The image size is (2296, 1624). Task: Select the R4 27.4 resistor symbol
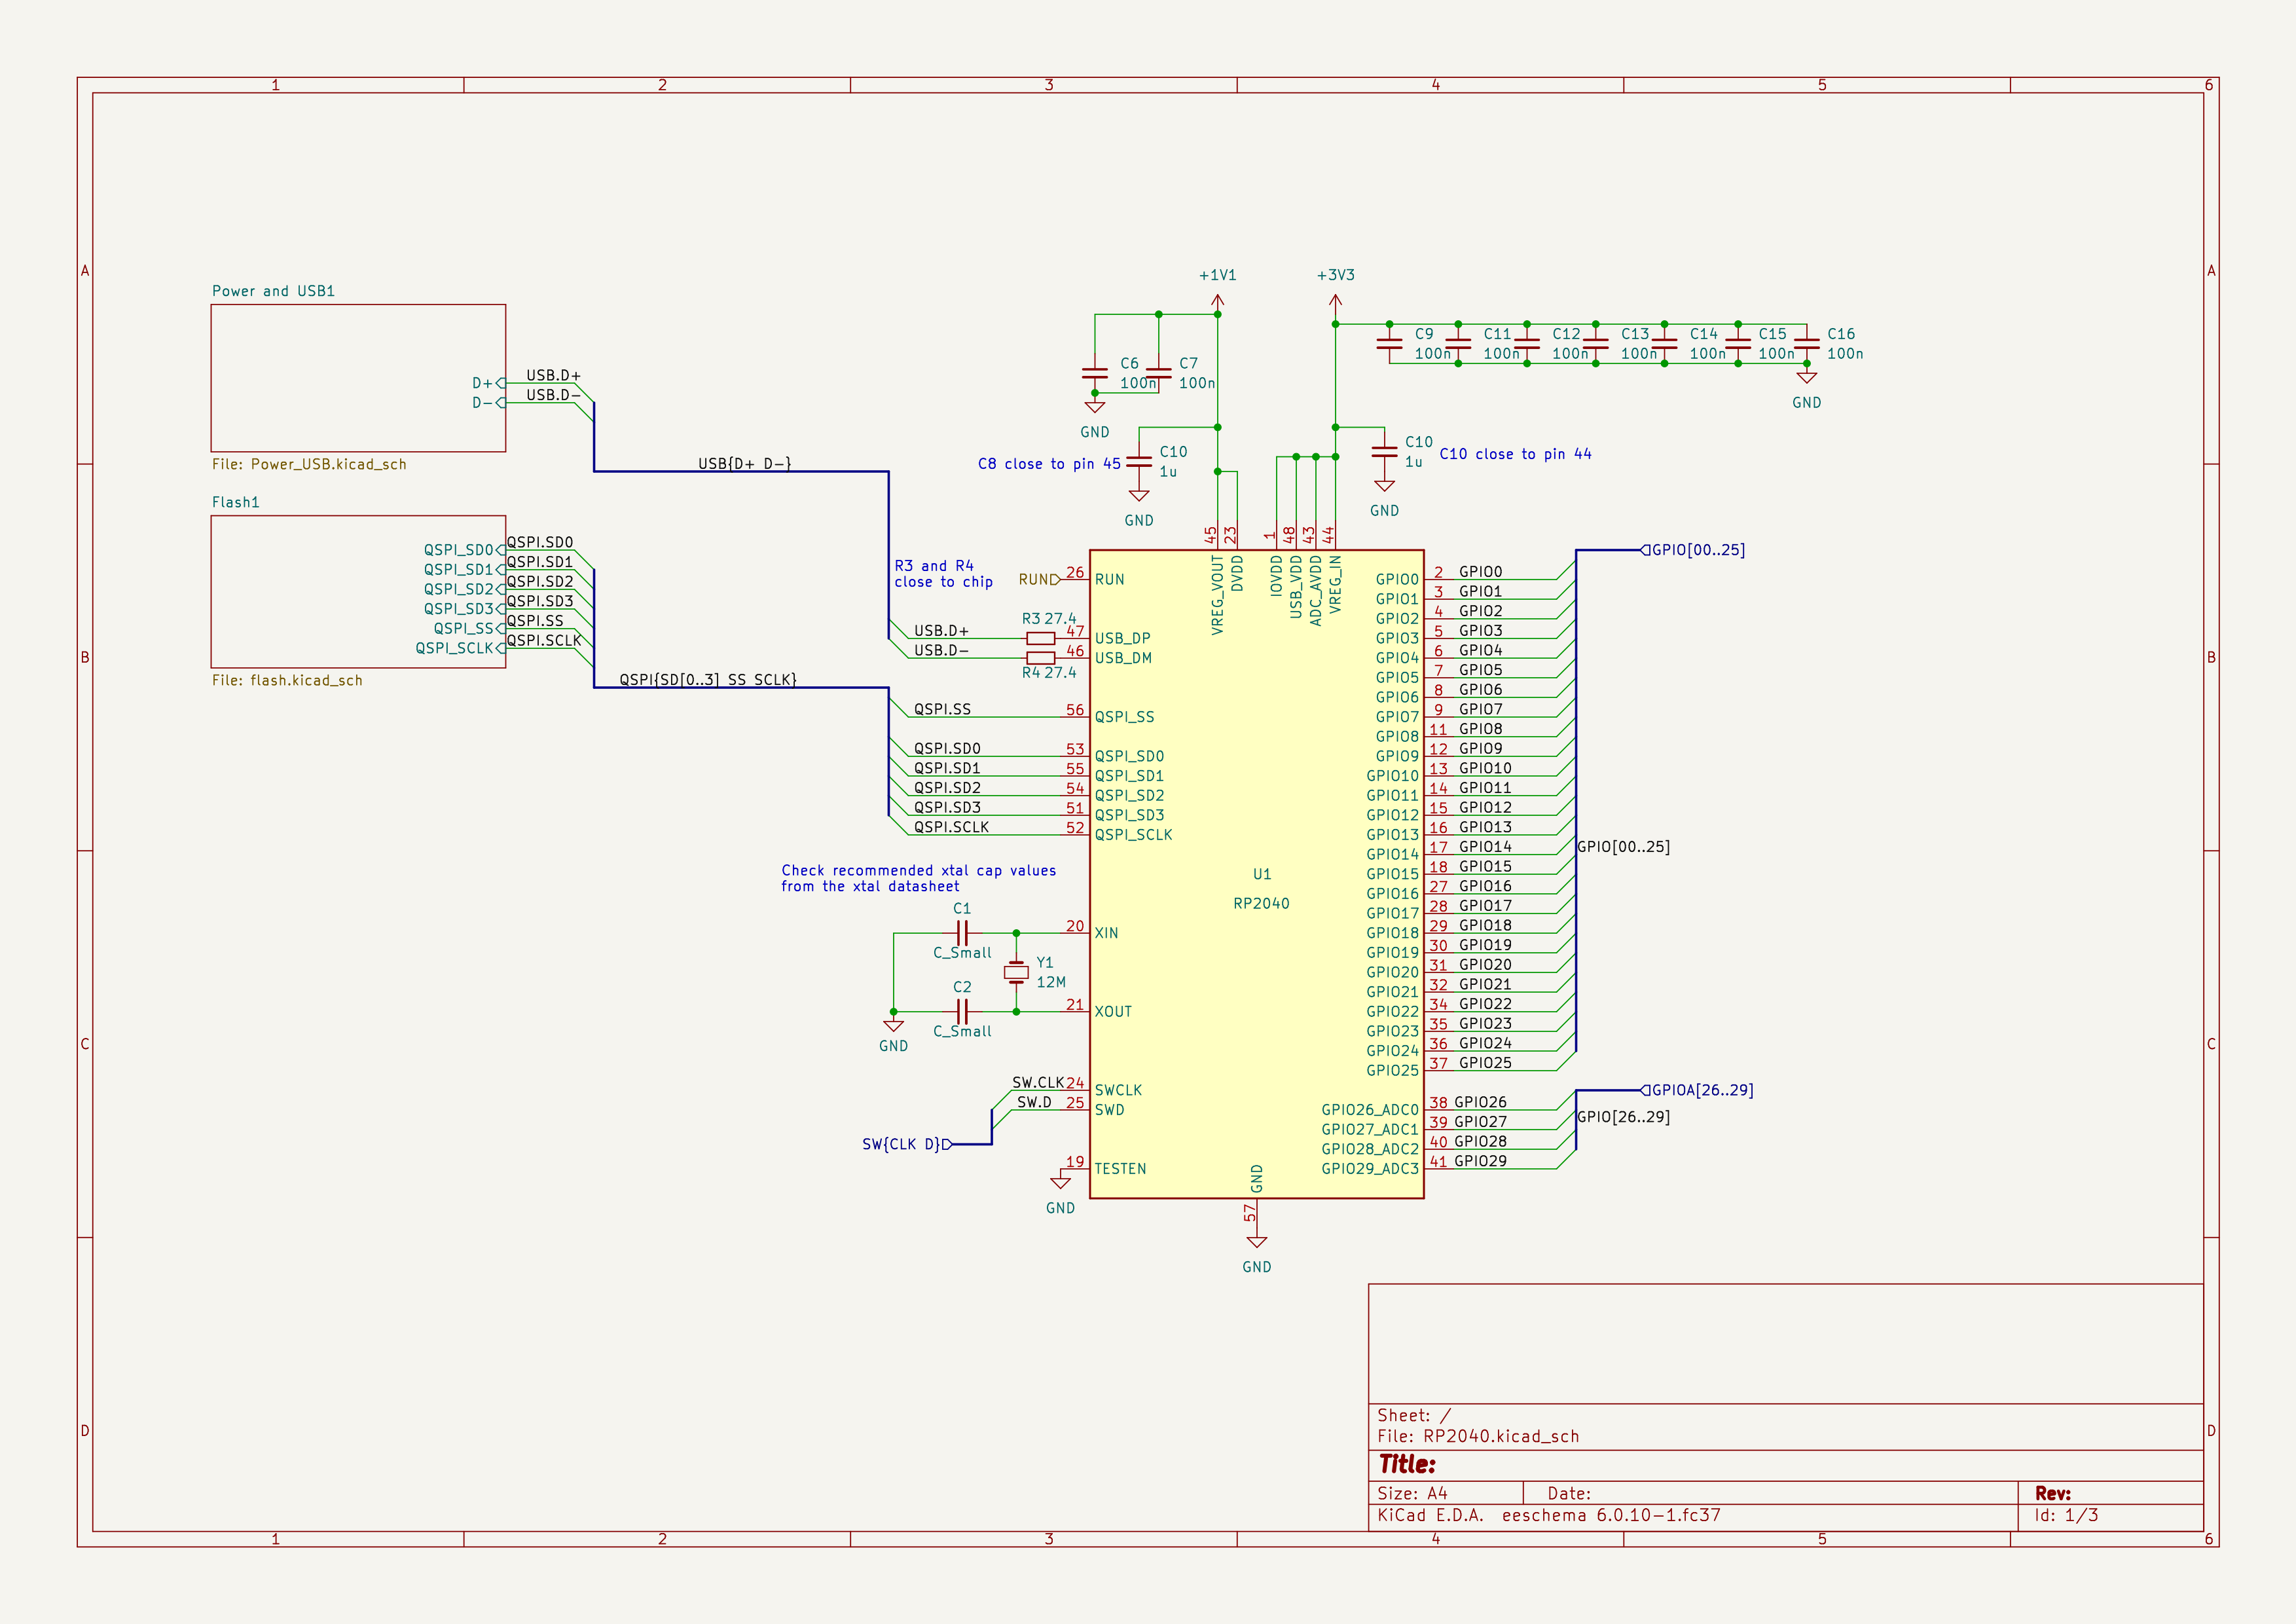[x=1040, y=658]
